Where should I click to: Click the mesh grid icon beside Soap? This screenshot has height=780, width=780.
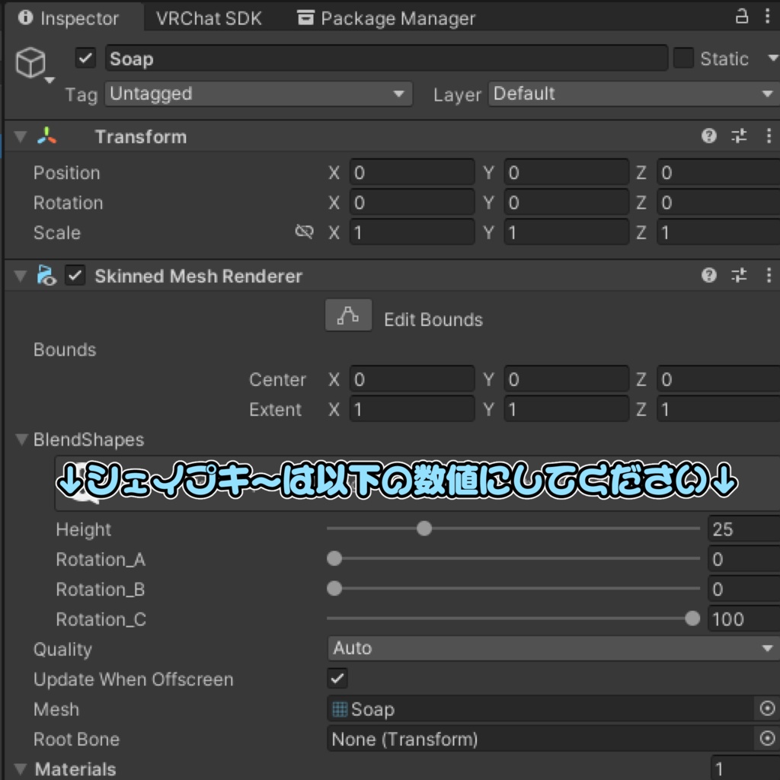340,709
